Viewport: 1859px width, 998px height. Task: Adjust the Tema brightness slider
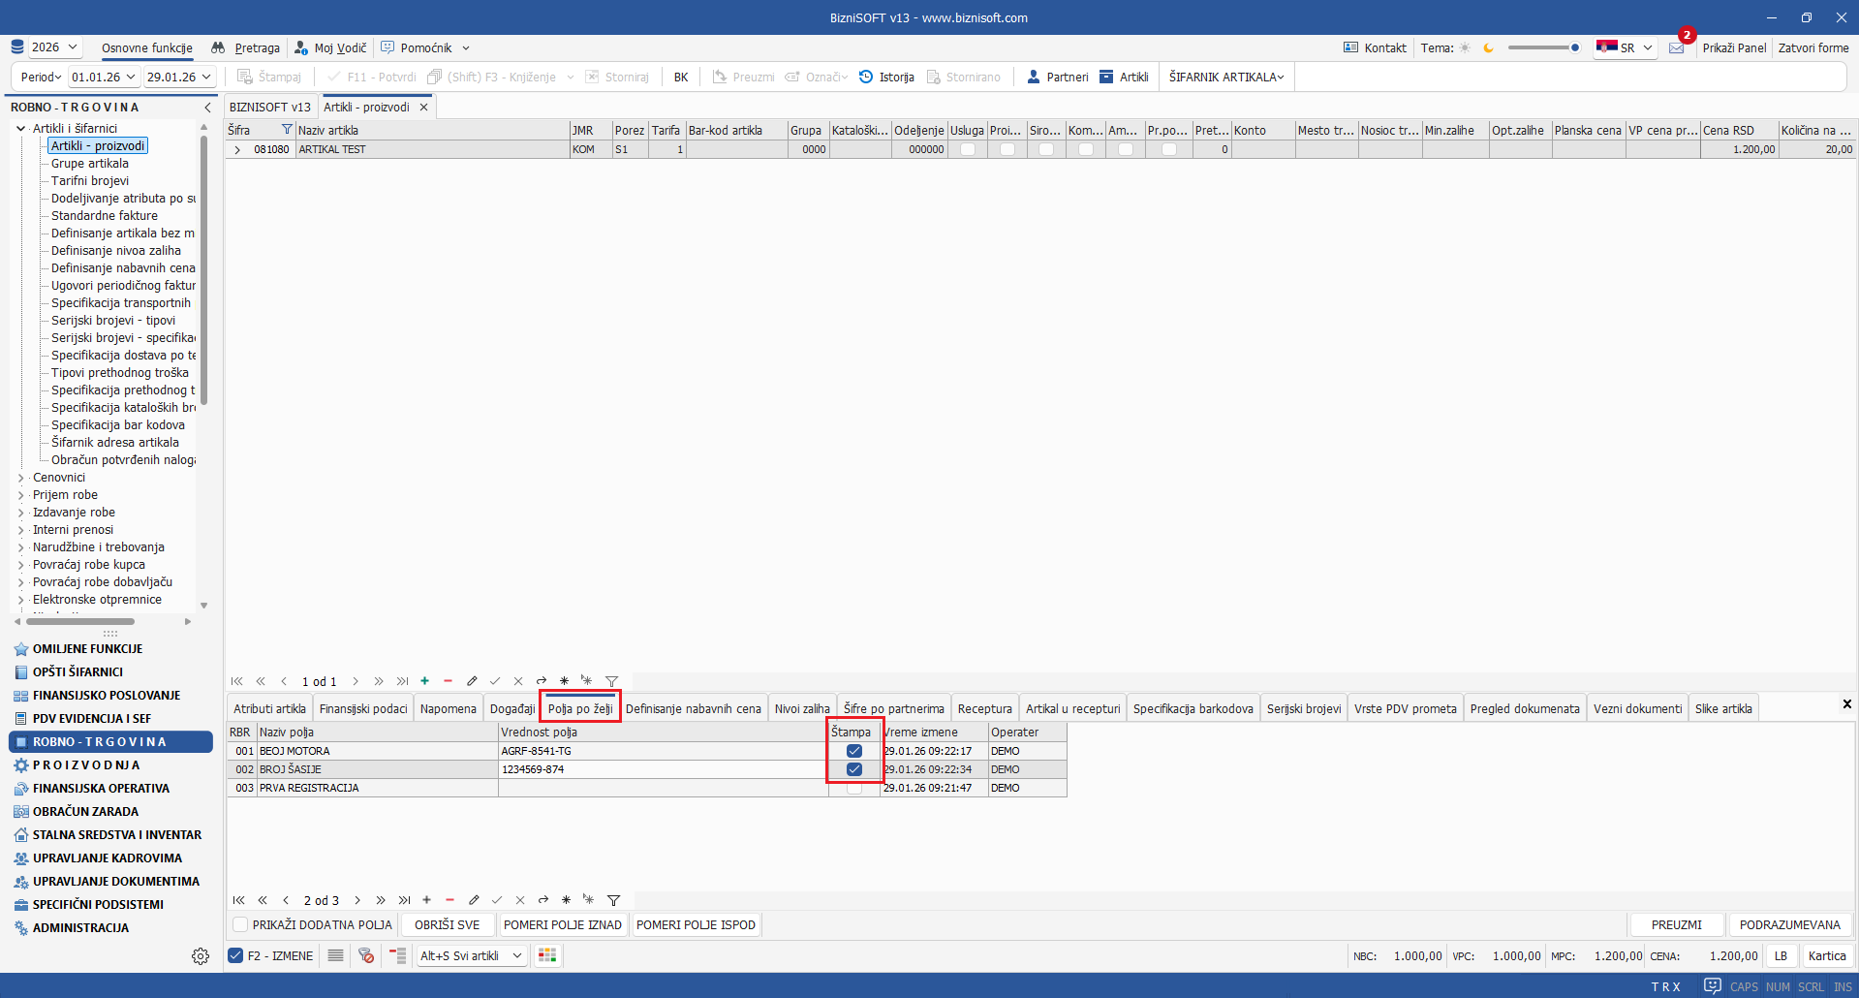click(x=1574, y=47)
